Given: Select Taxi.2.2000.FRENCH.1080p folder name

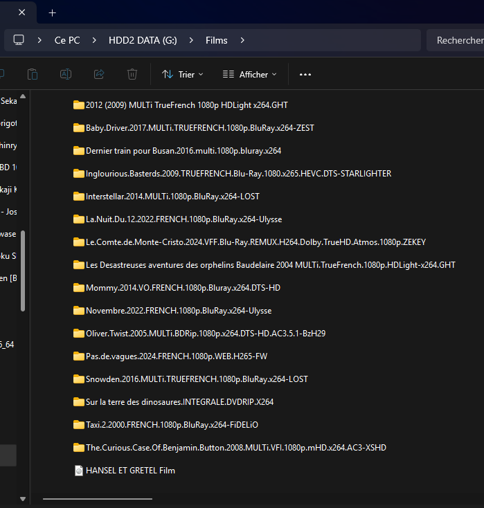Looking at the screenshot, I should pos(172,425).
